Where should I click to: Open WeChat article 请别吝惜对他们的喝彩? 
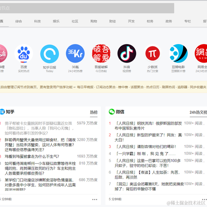(x=145, y=147)
